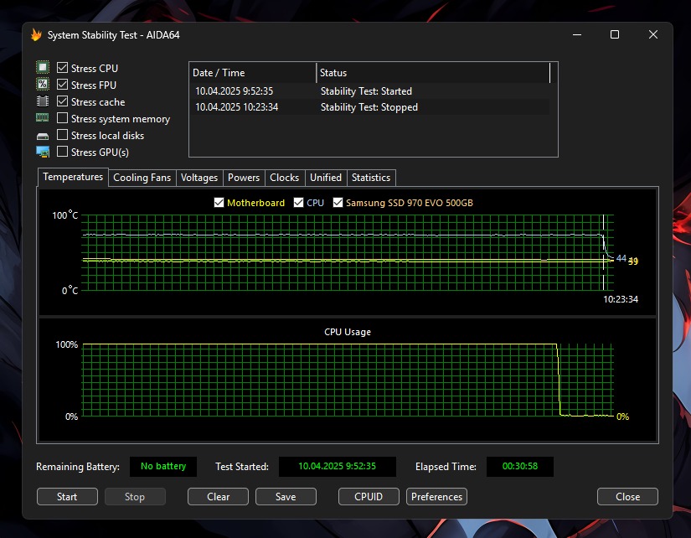Viewport: 691px width, 538px height.
Task: Click the CPU chip icon beside Stress CPU
Action: click(x=43, y=68)
